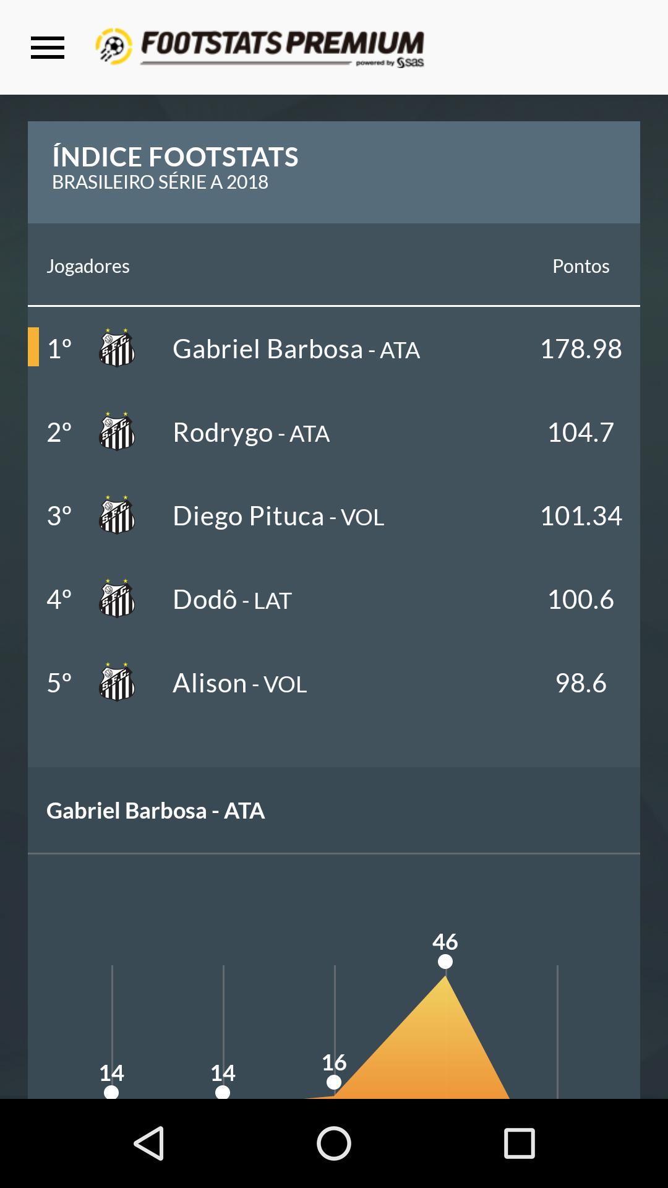Tap the Footstats Premium soccer ball logo
The height and width of the screenshot is (1188, 668).
pos(113,47)
